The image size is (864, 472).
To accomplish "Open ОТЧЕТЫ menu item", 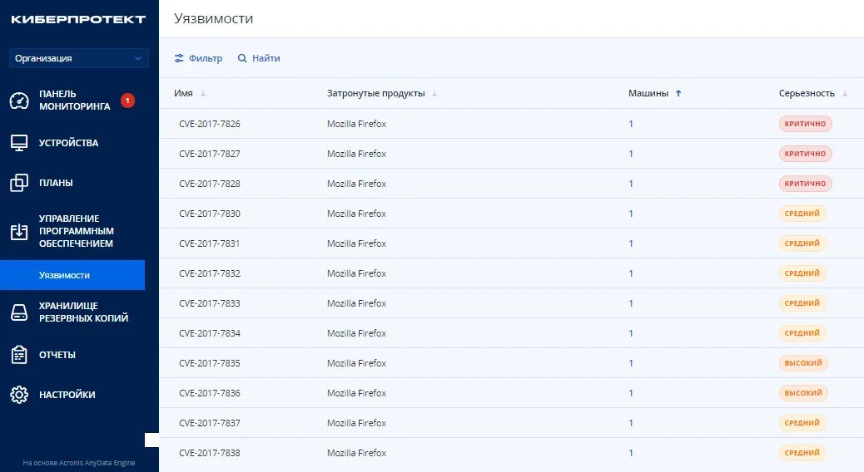I will click(57, 355).
